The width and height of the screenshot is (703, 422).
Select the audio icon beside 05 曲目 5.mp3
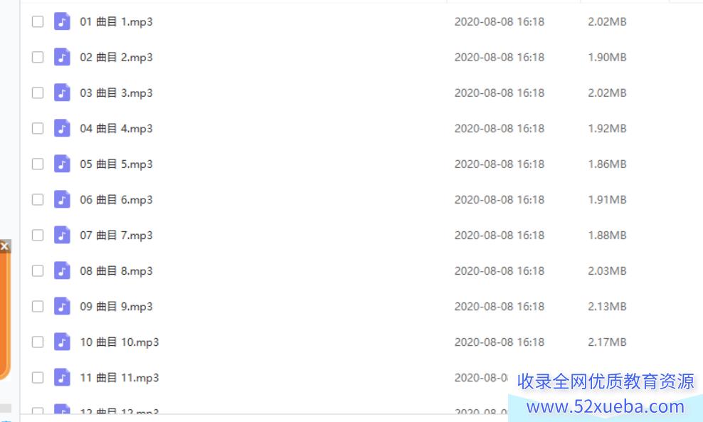[x=62, y=164]
